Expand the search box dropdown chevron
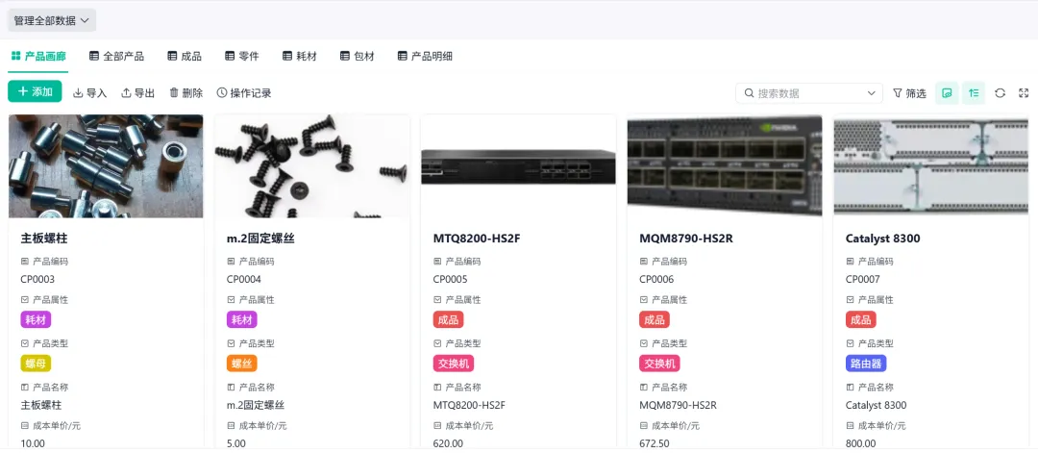Image resolution: width=1038 pixels, height=453 pixels. (871, 93)
